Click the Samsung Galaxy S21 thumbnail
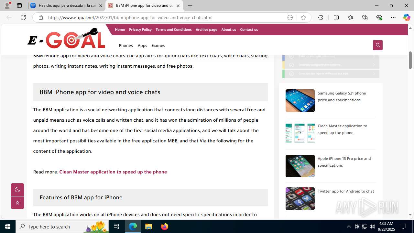 pyautogui.click(x=300, y=101)
